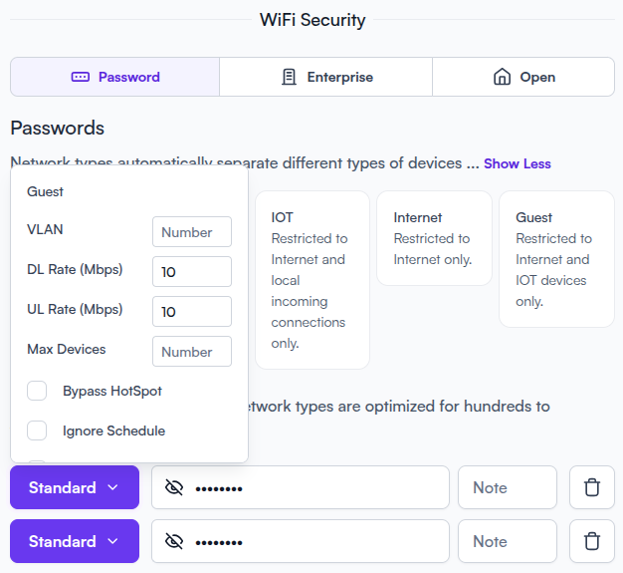Select the Internet network type card

(x=434, y=238)
